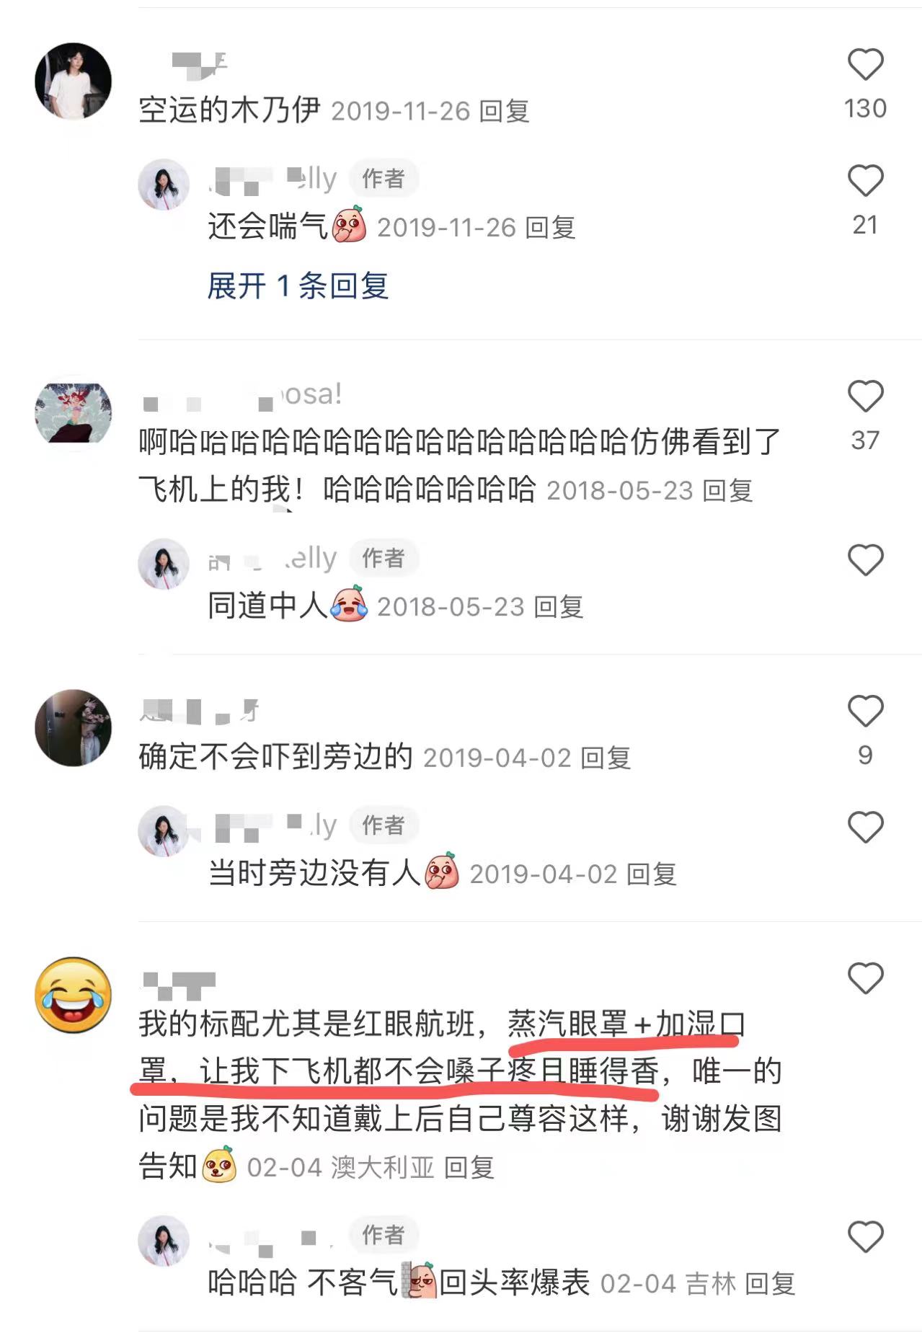This screenshot has width=922, height=1343.
Task: Open the dark-photo avatar of third commenter
Action: pos(74,727)
